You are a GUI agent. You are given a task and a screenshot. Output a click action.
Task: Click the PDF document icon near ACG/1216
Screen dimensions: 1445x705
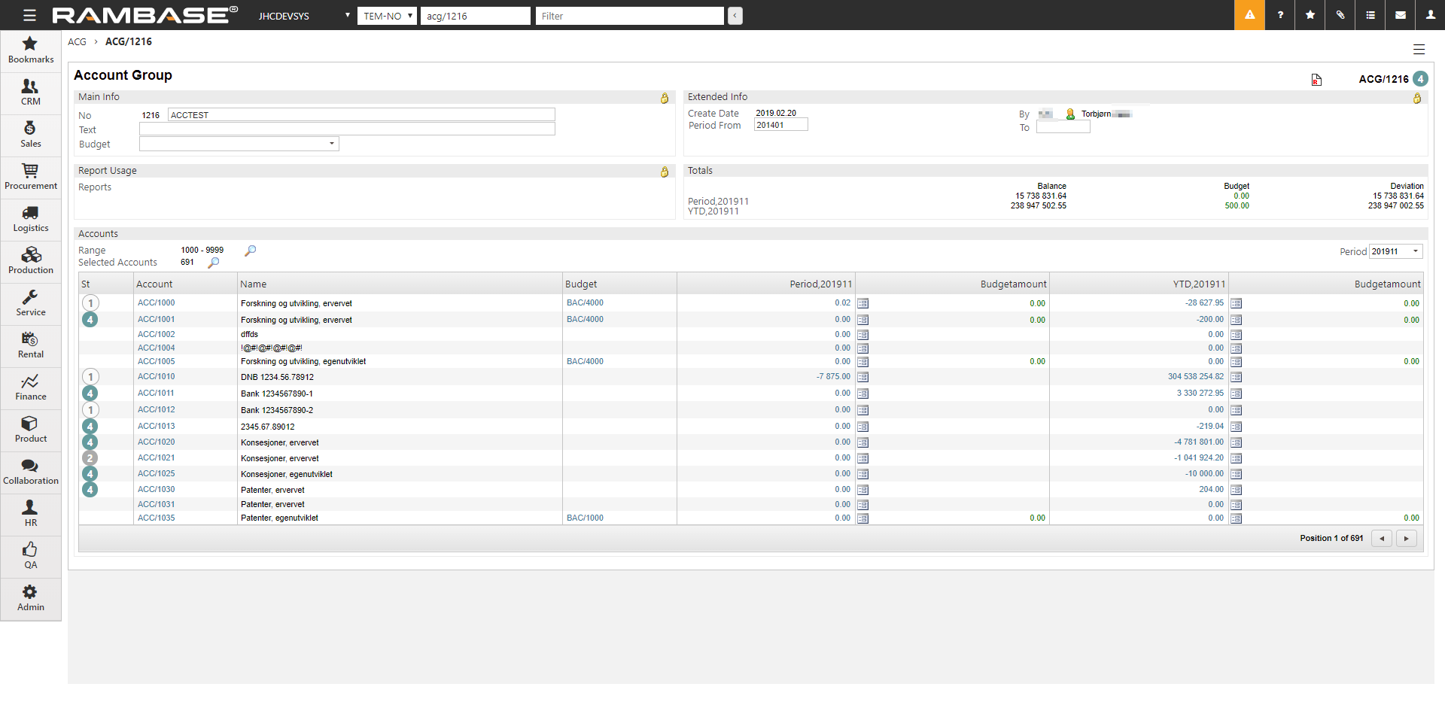point(1316,80)
